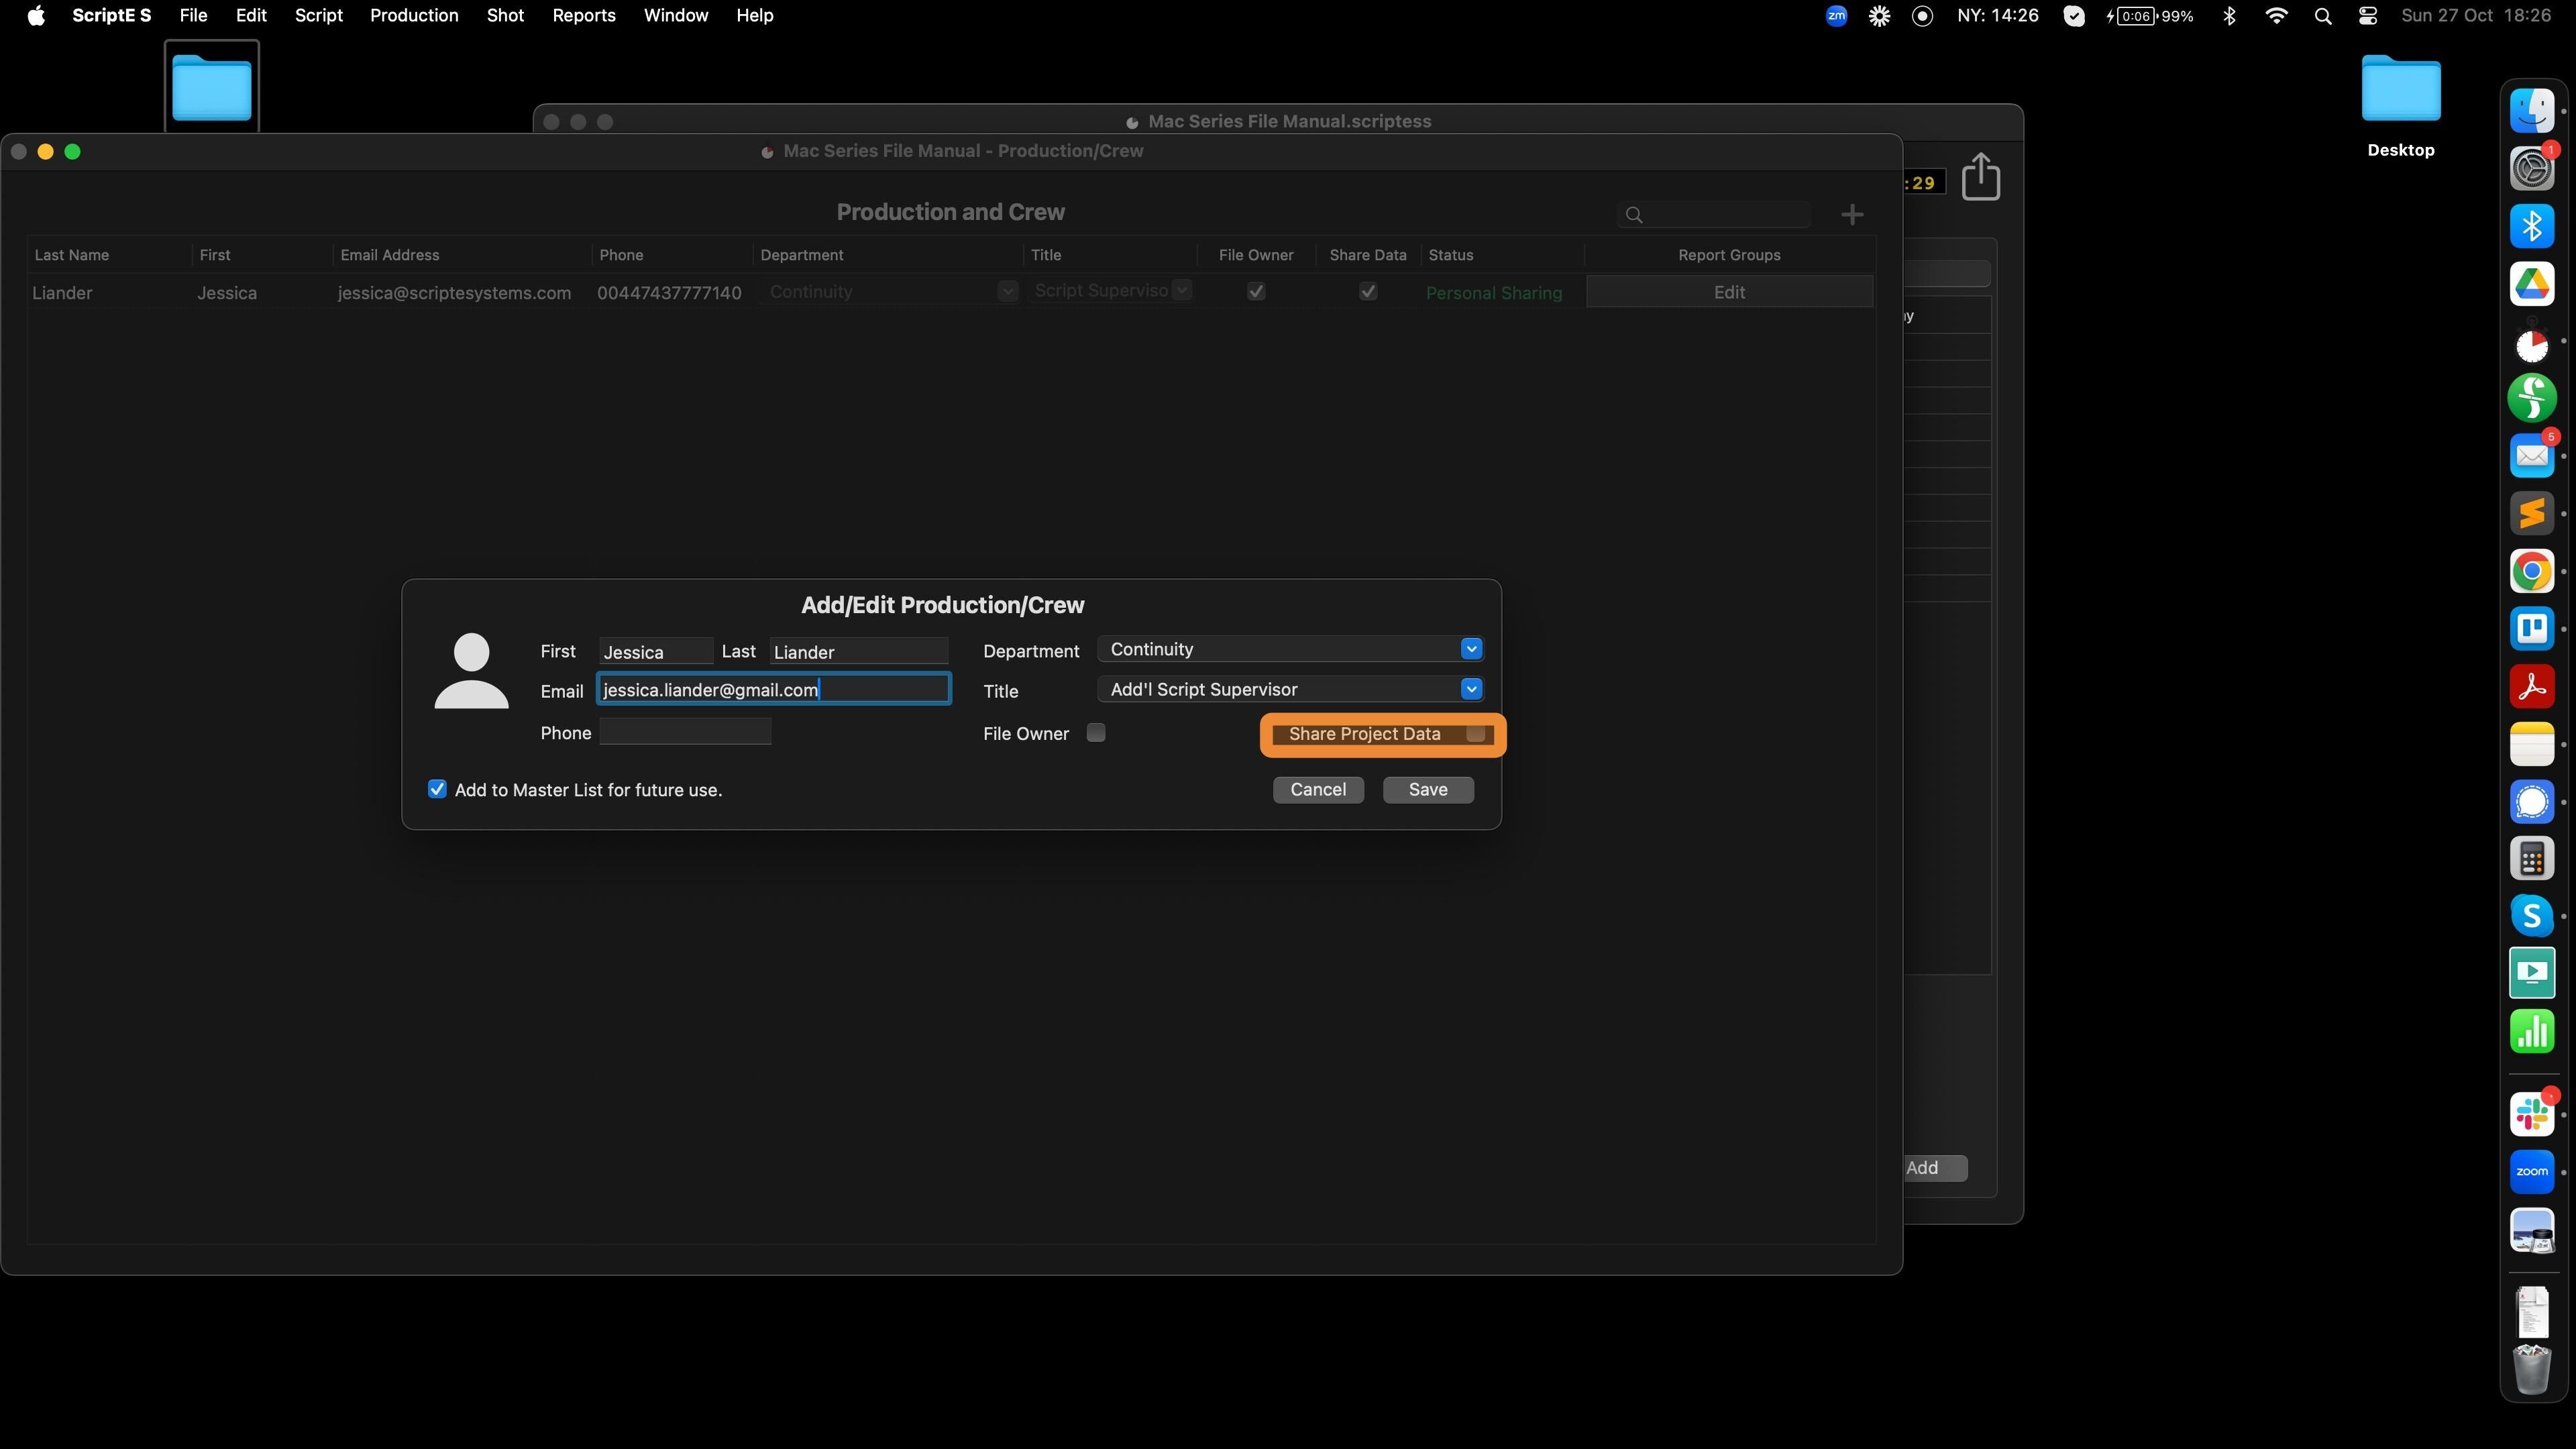
Task: Click the plus icon to add crew
Action: (1851, 215)
